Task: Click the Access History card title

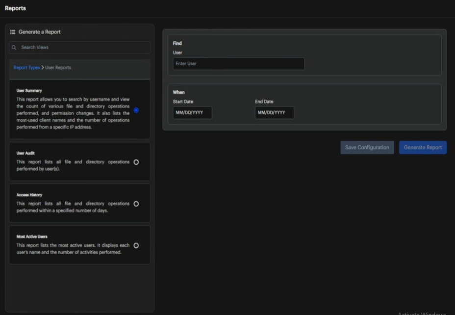Action: click(x=29, y=195)
